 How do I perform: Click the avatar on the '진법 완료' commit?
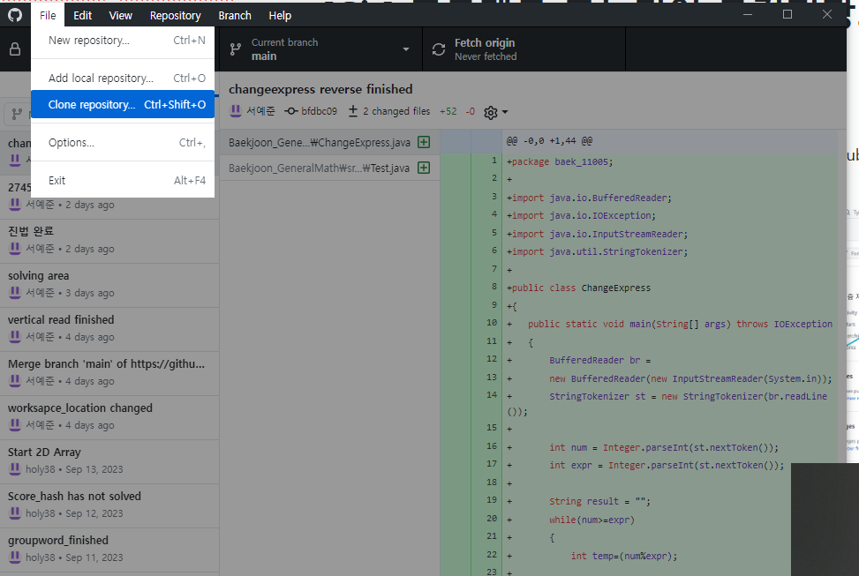(15, 249)
